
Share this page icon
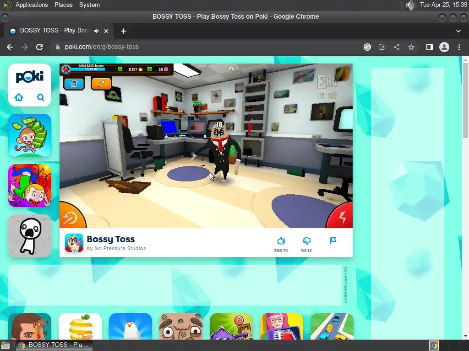click(397, 47)
